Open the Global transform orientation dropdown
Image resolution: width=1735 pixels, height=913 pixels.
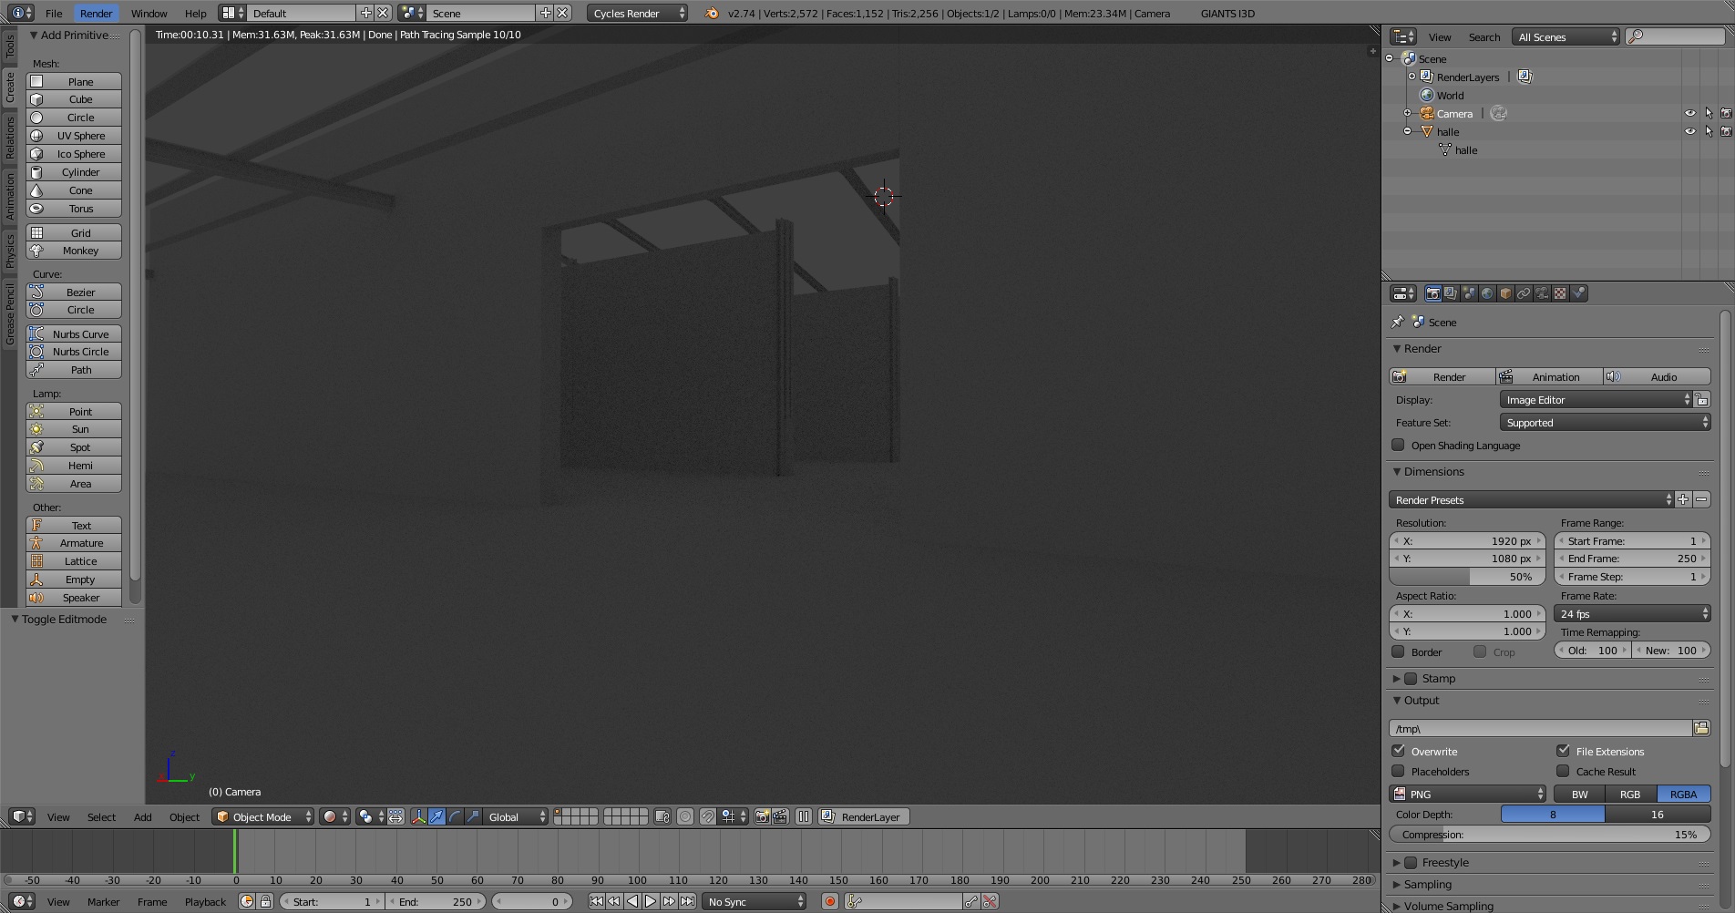click(516, 816)
